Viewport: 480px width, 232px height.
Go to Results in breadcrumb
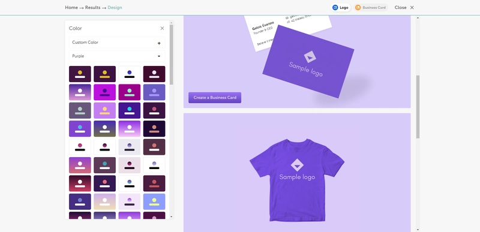(93, 7)
